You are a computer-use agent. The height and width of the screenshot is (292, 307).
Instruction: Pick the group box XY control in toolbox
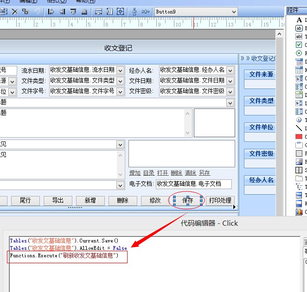click(x=299, y=145)
